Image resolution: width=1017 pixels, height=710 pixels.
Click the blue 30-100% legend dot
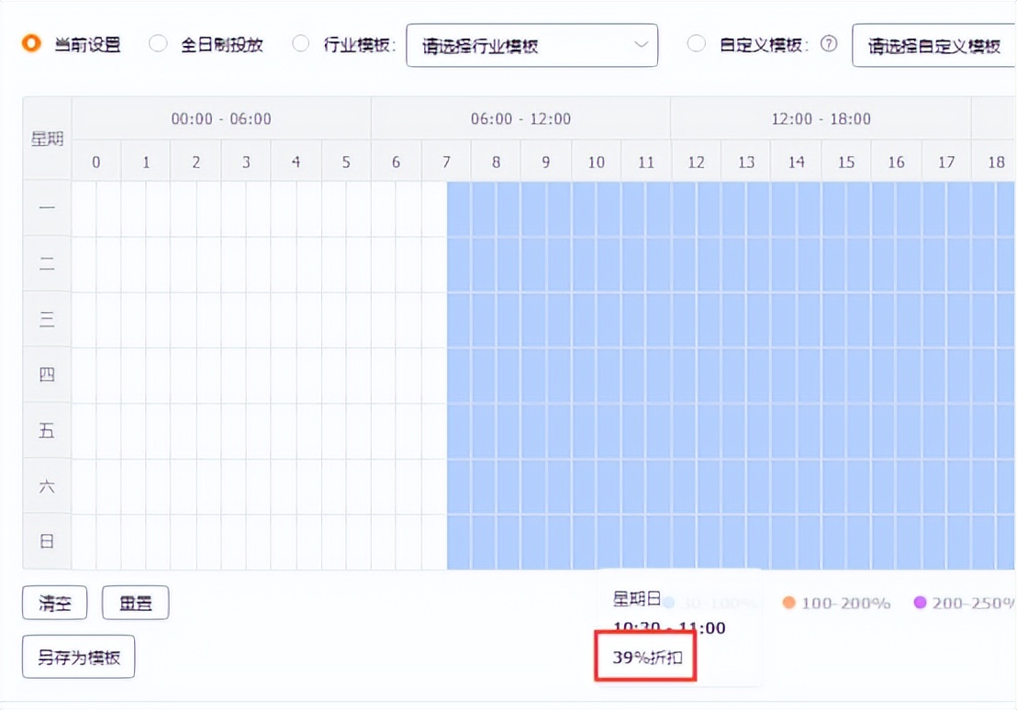[667, 603]
